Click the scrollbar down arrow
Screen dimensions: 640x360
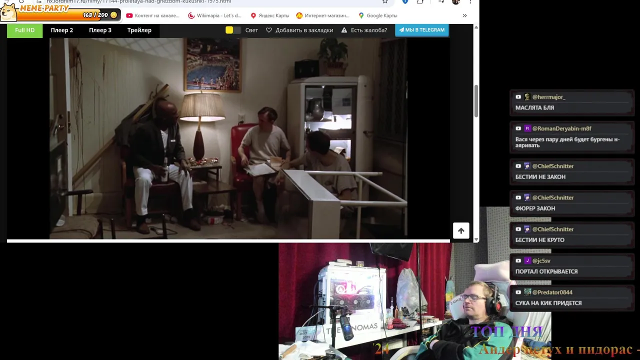pos(476,240)
